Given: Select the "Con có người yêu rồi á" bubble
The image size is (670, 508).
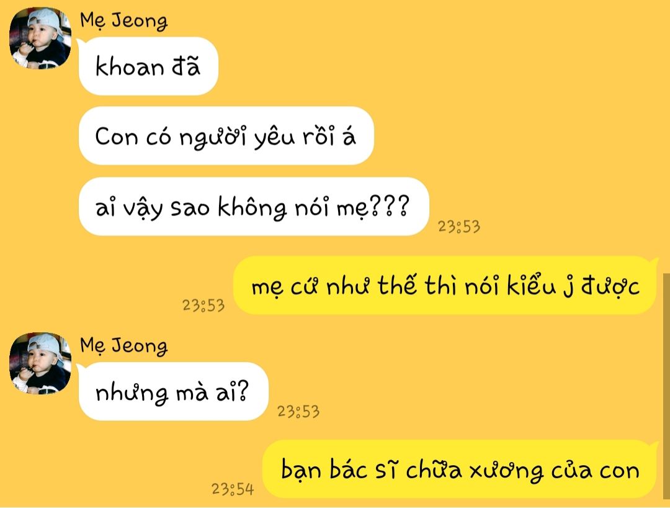Looking at the screenshot, I should pyautogui.click(x=226, y=135).
